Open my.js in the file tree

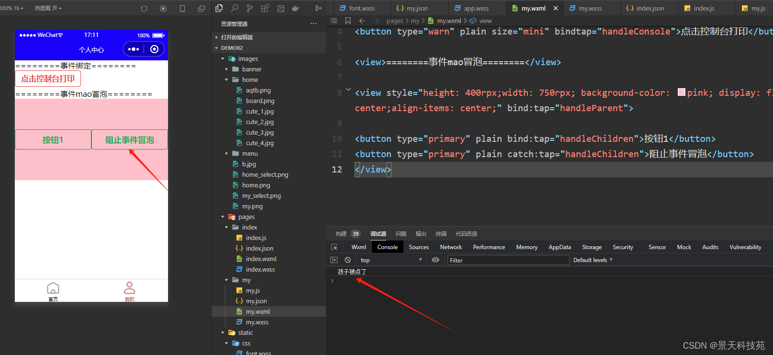253,290
